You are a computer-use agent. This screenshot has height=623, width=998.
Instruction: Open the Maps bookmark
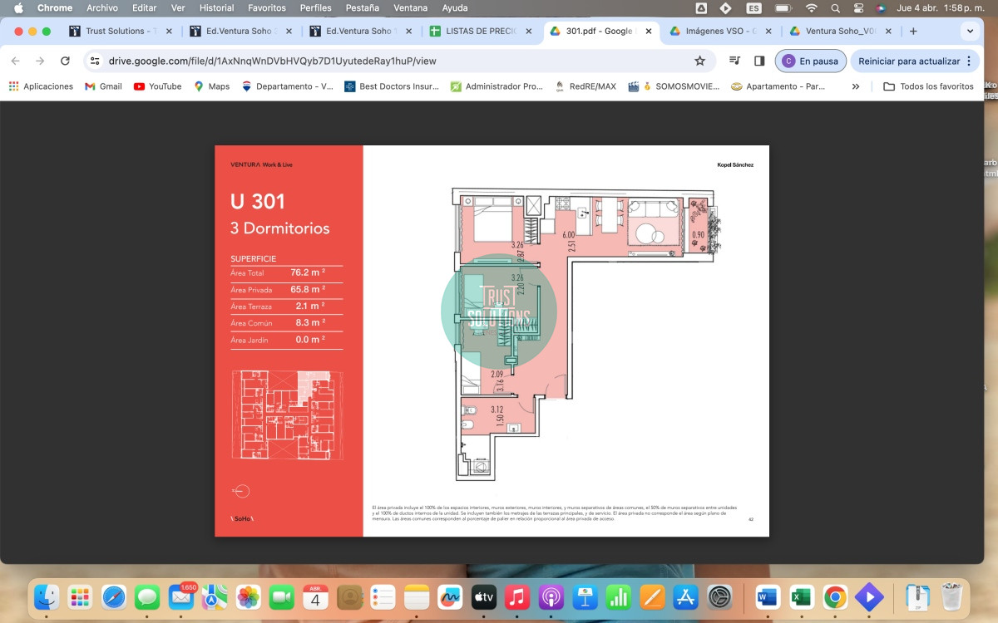pos(211,86)
